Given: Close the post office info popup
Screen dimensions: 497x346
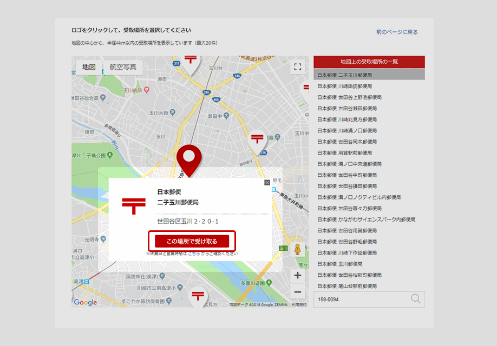Looking at the screenshot, I should click(x=267, y=183).
